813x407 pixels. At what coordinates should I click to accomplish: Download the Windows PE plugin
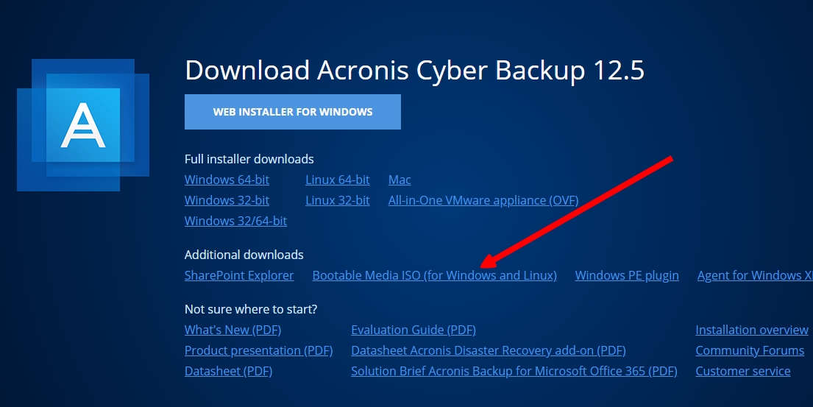[x=627, y=275]
